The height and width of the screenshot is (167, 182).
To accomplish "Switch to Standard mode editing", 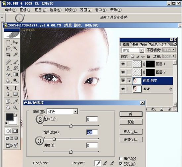I will coord(8,131).
